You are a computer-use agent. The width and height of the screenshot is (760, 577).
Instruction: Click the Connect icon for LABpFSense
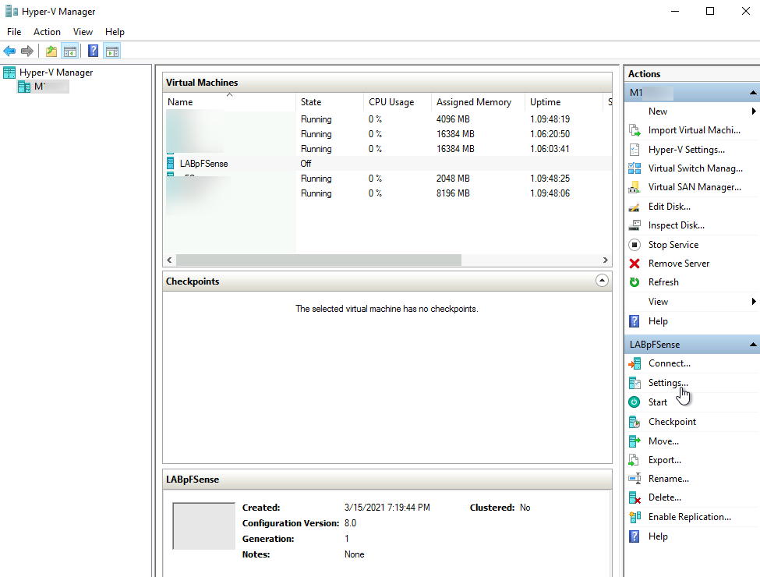[635, 363]
